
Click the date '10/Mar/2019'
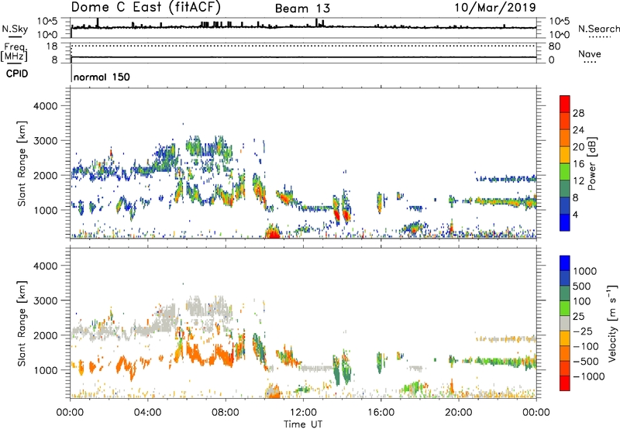point(495,7)
